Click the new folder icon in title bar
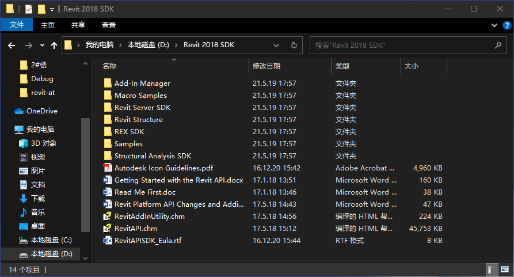Viewport: 514px width, 277px height. pos(41,9)
